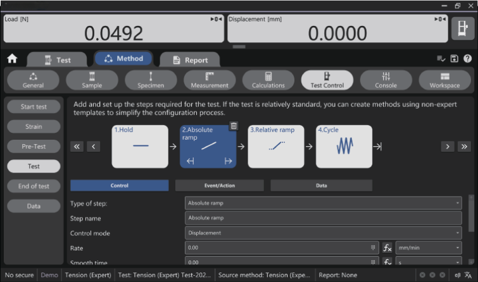Click the language translate icon in status bar

[x=468, y=276]
